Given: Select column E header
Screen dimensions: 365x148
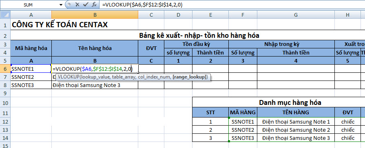Looking at the screenshot, I should (x=210, y=15).
